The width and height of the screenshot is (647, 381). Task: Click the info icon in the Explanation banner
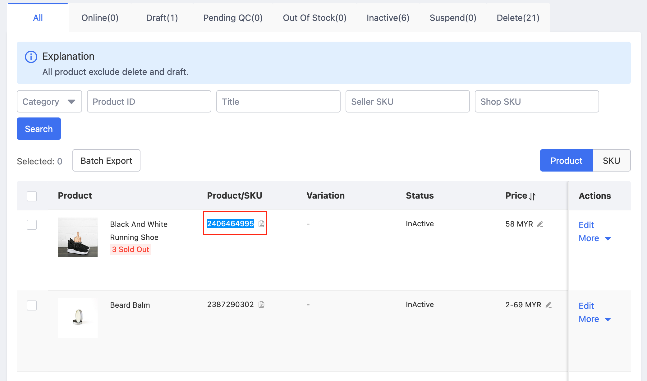click(x=30, y=57)
